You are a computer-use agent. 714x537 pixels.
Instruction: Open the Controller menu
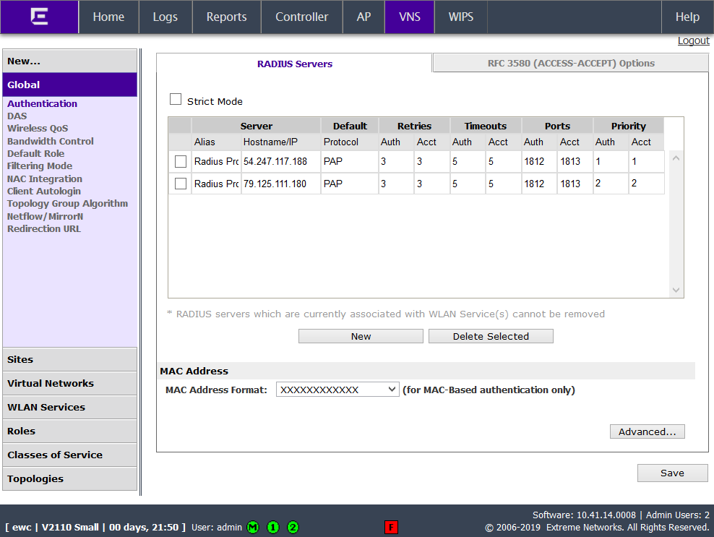click(x=302, y=17)
